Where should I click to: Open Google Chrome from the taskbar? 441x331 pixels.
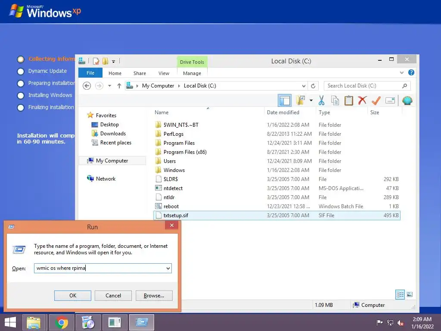click(x=62, y=322)
